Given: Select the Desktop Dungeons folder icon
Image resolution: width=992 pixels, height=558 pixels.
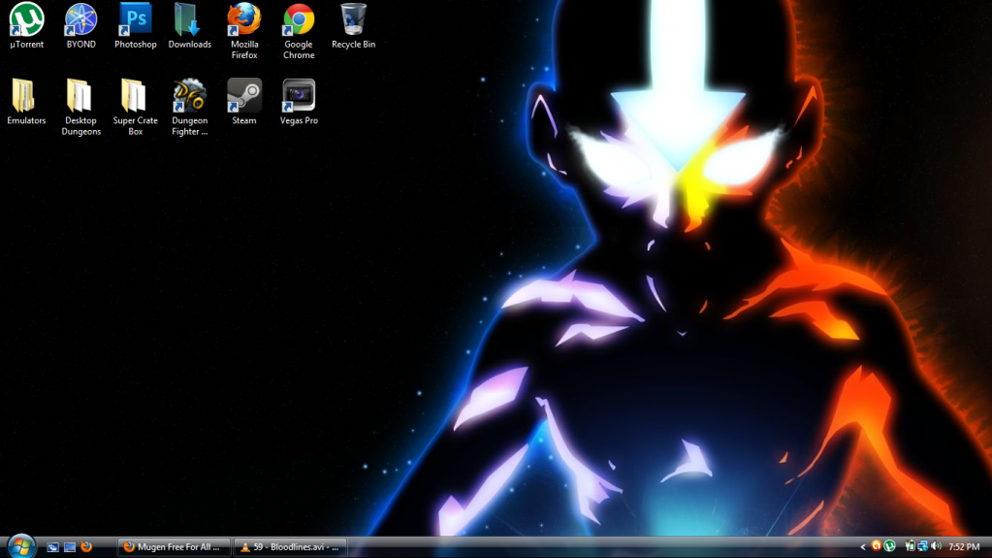Looking at the screenshot, I should click(x=81, y=107).
